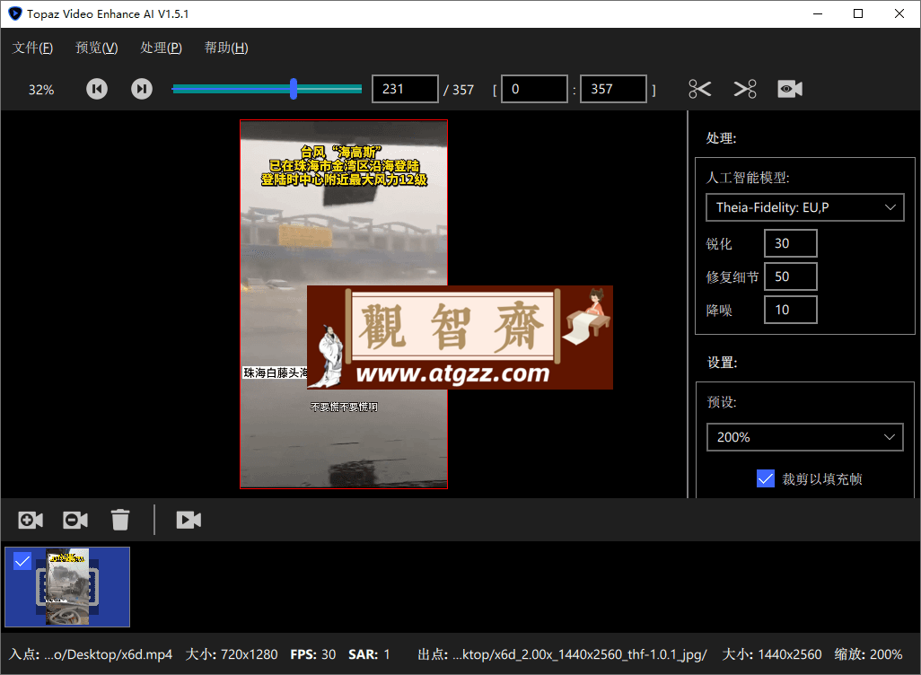921x675 pixels.
Task: Delete all videos with trash icon
Action: coord(119,520)
